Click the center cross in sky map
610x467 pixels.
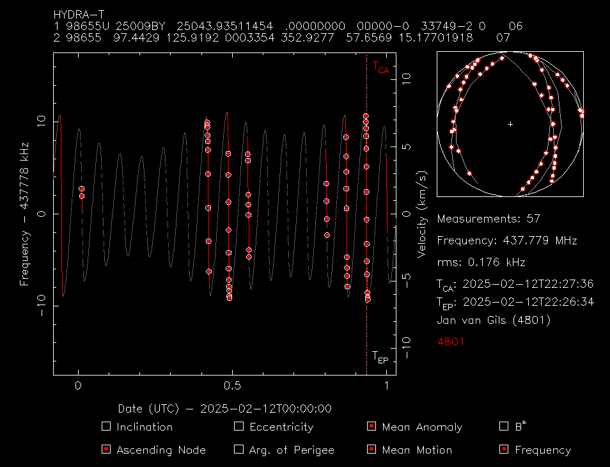coord(510,124)
